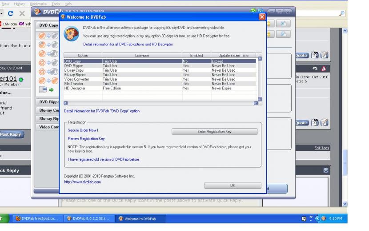
Task: Open the www.dvdfab.com link
Action: coord(82,182)
